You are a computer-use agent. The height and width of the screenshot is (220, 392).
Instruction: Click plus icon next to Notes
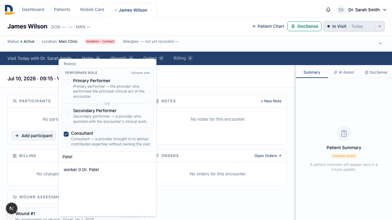(98, 58)
